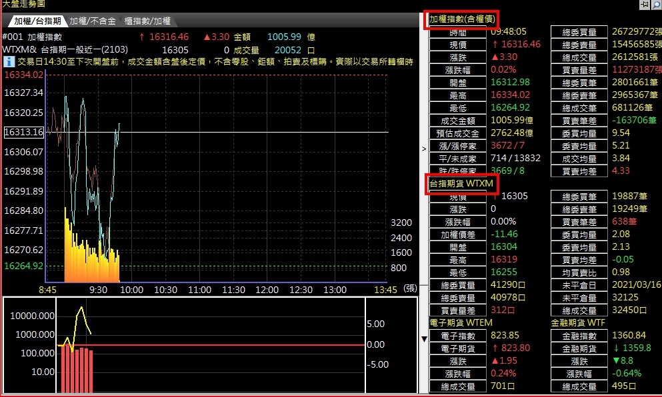Click the highlighted 16313.16 price axis label

[x=23, y=132]
